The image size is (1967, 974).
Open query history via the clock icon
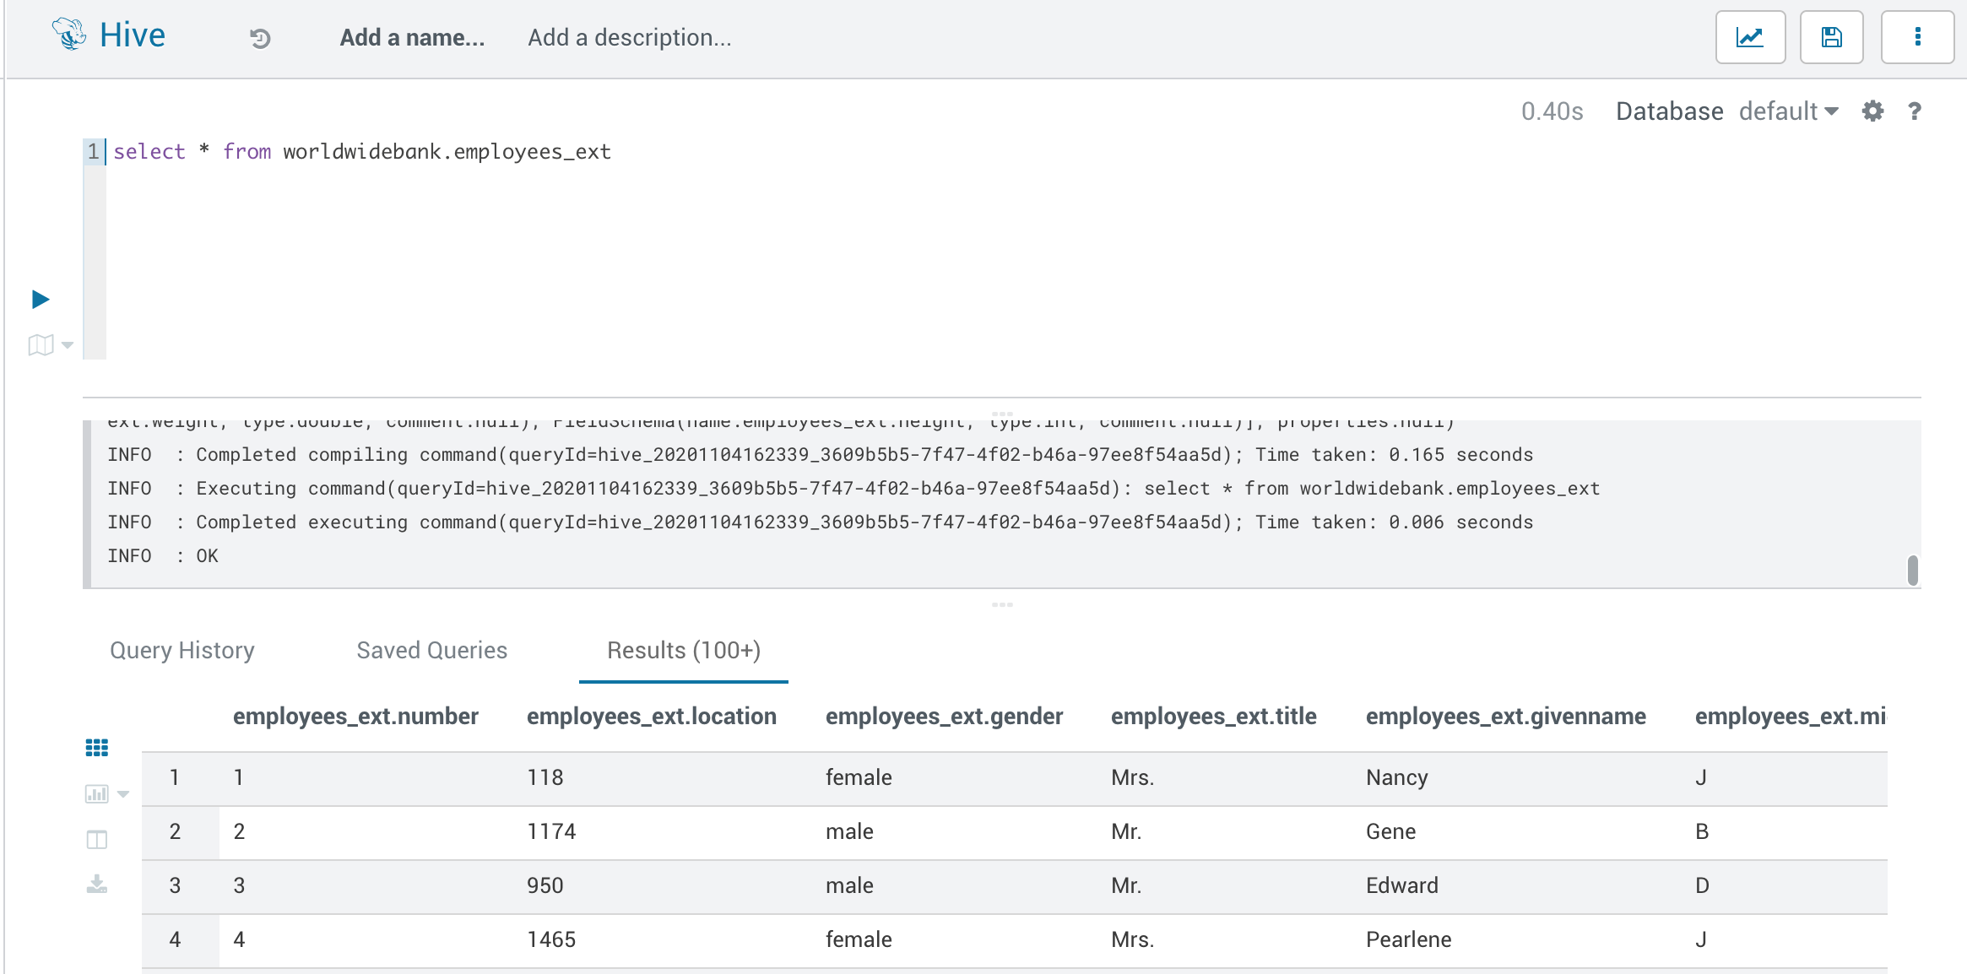click(x=260, y=37)
